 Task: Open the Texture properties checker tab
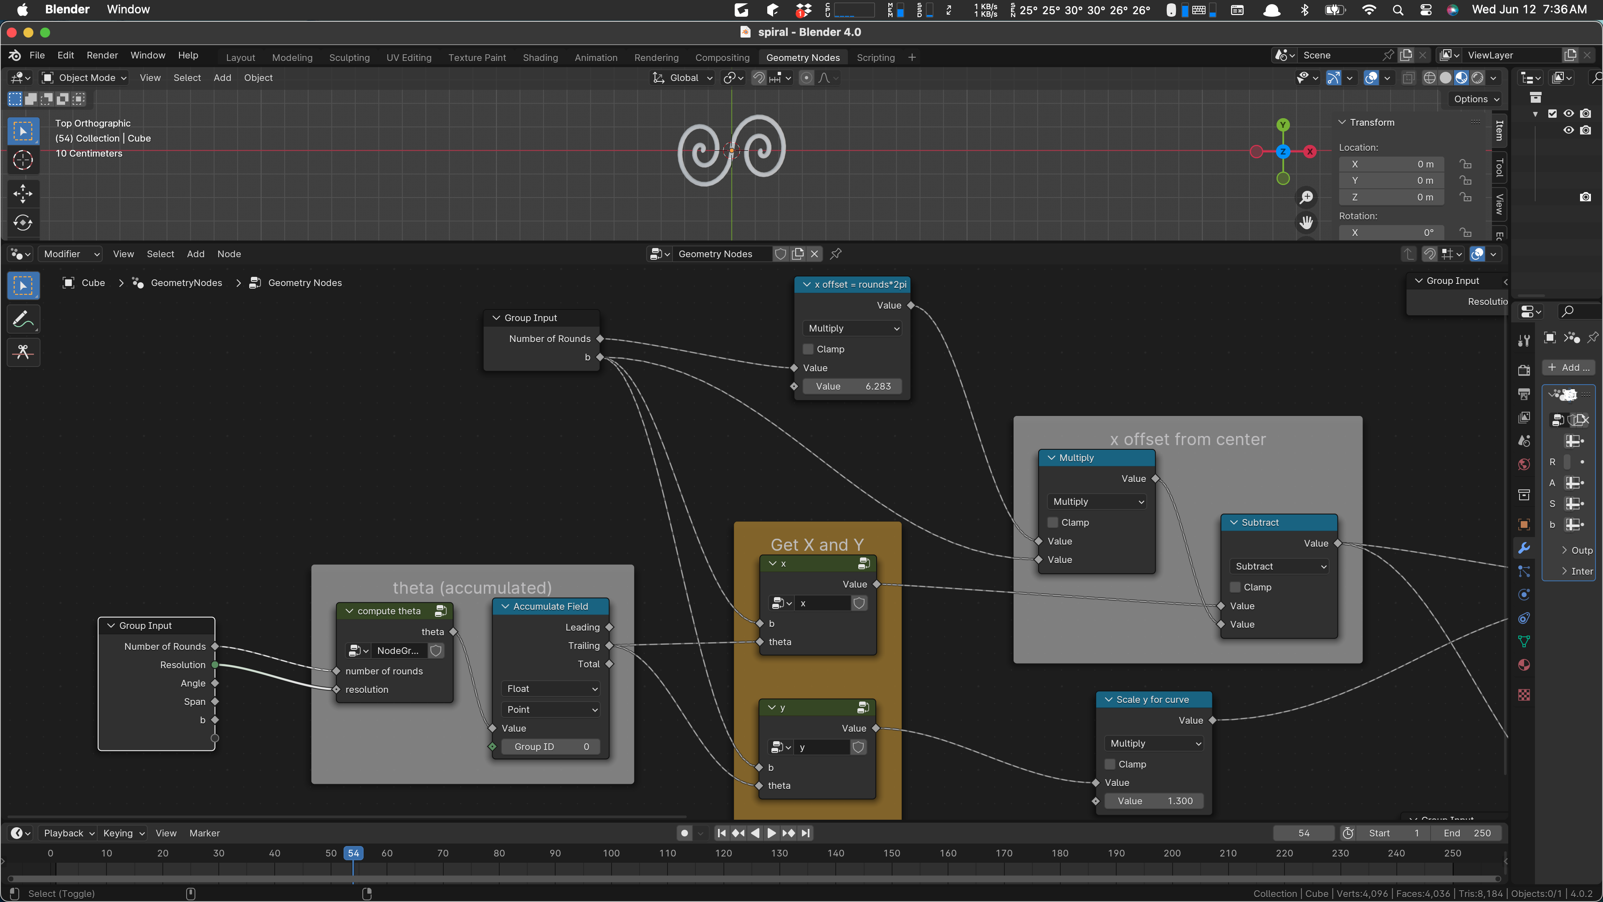click(1524, 695)
